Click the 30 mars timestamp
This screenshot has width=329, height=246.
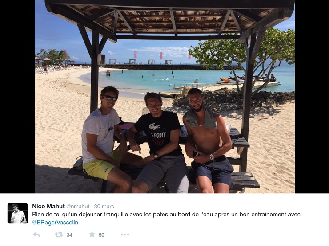[104, 207]
